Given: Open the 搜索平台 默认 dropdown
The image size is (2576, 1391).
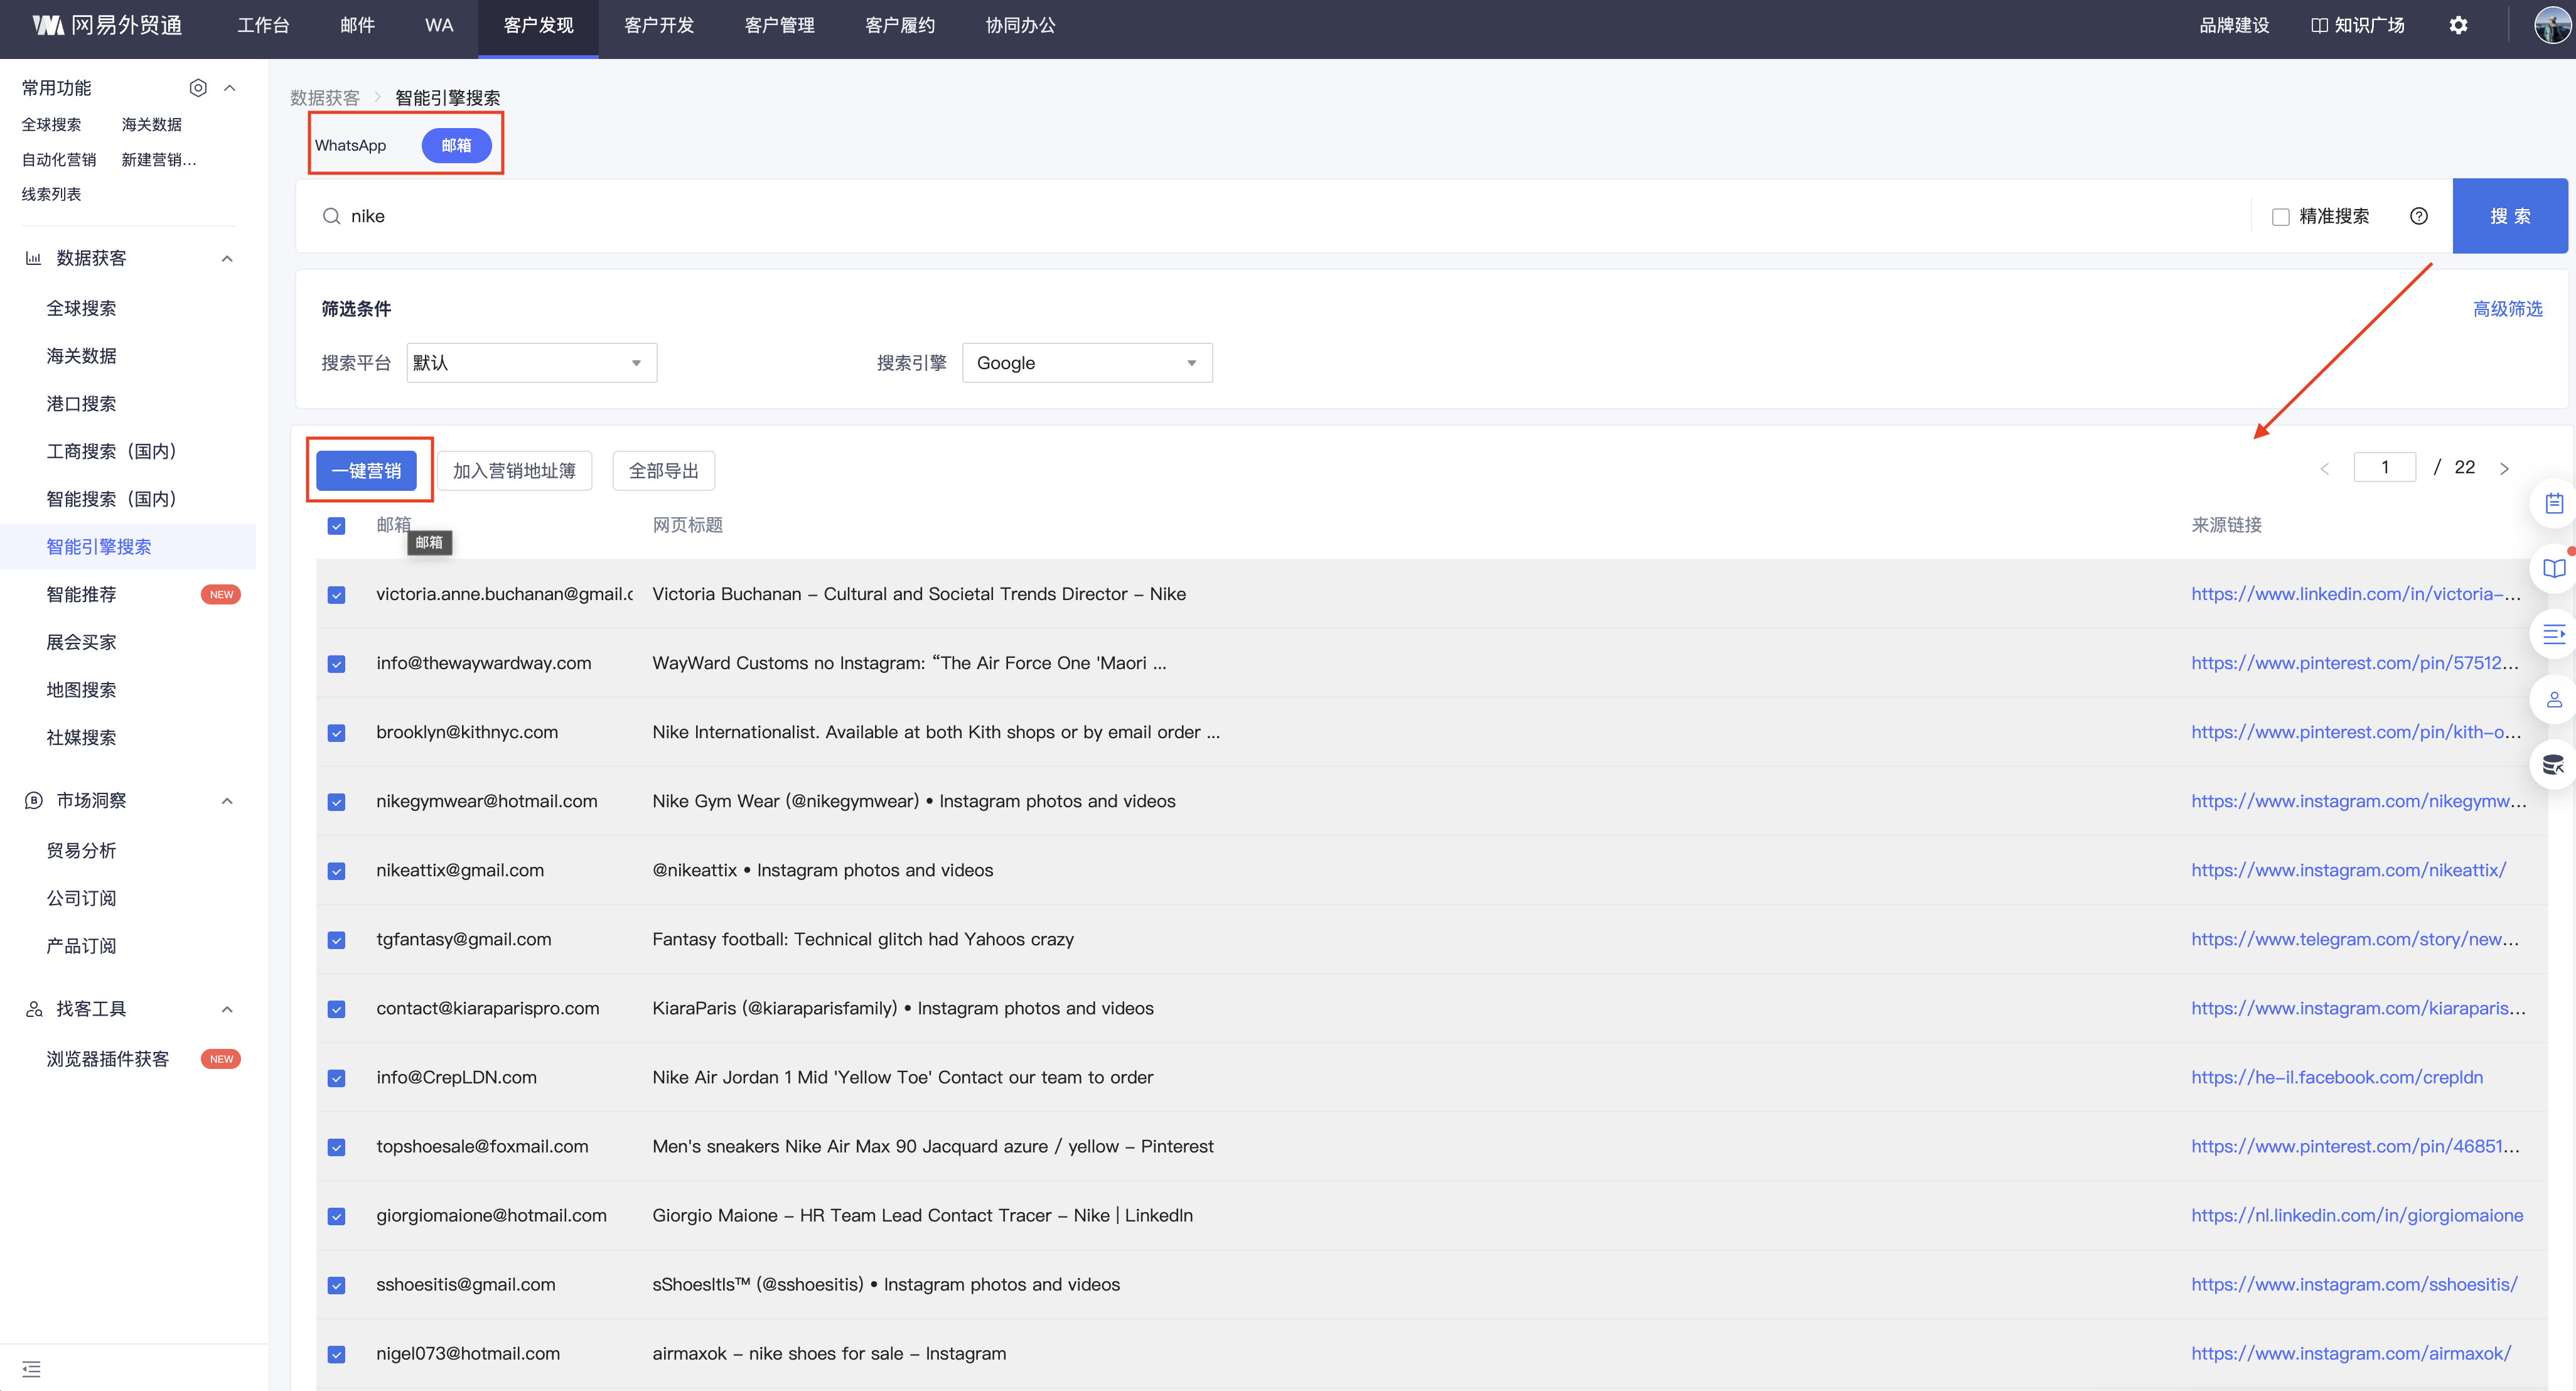Looking at the screenshot, I should tap(531, 363).
